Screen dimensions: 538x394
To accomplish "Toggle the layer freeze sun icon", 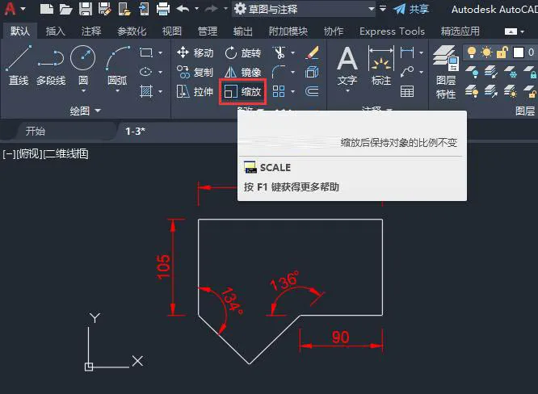I will 486,52.
